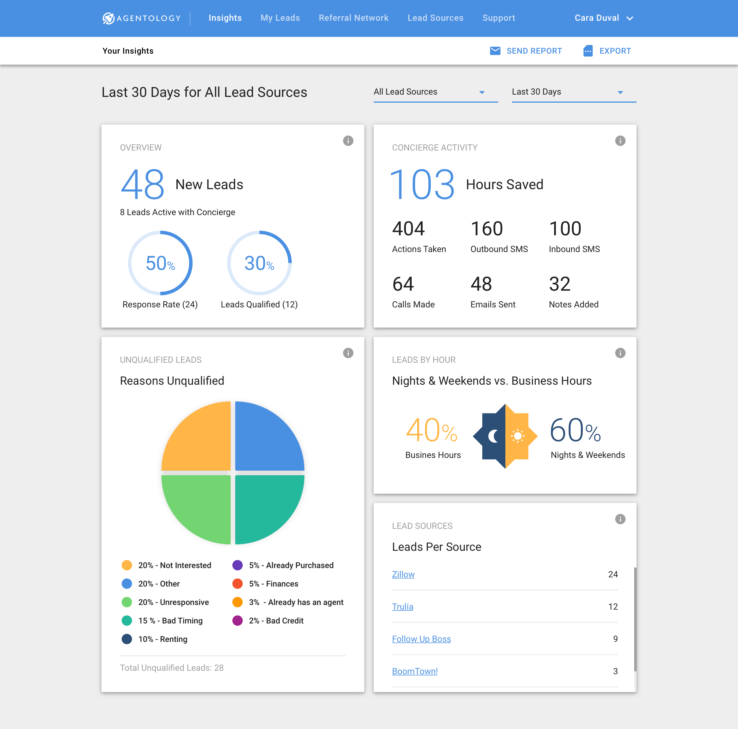This screenshot has width=738, height=729.
Task: Click the Export file icon
Action: pyautogui.click(x=588, y=51)
